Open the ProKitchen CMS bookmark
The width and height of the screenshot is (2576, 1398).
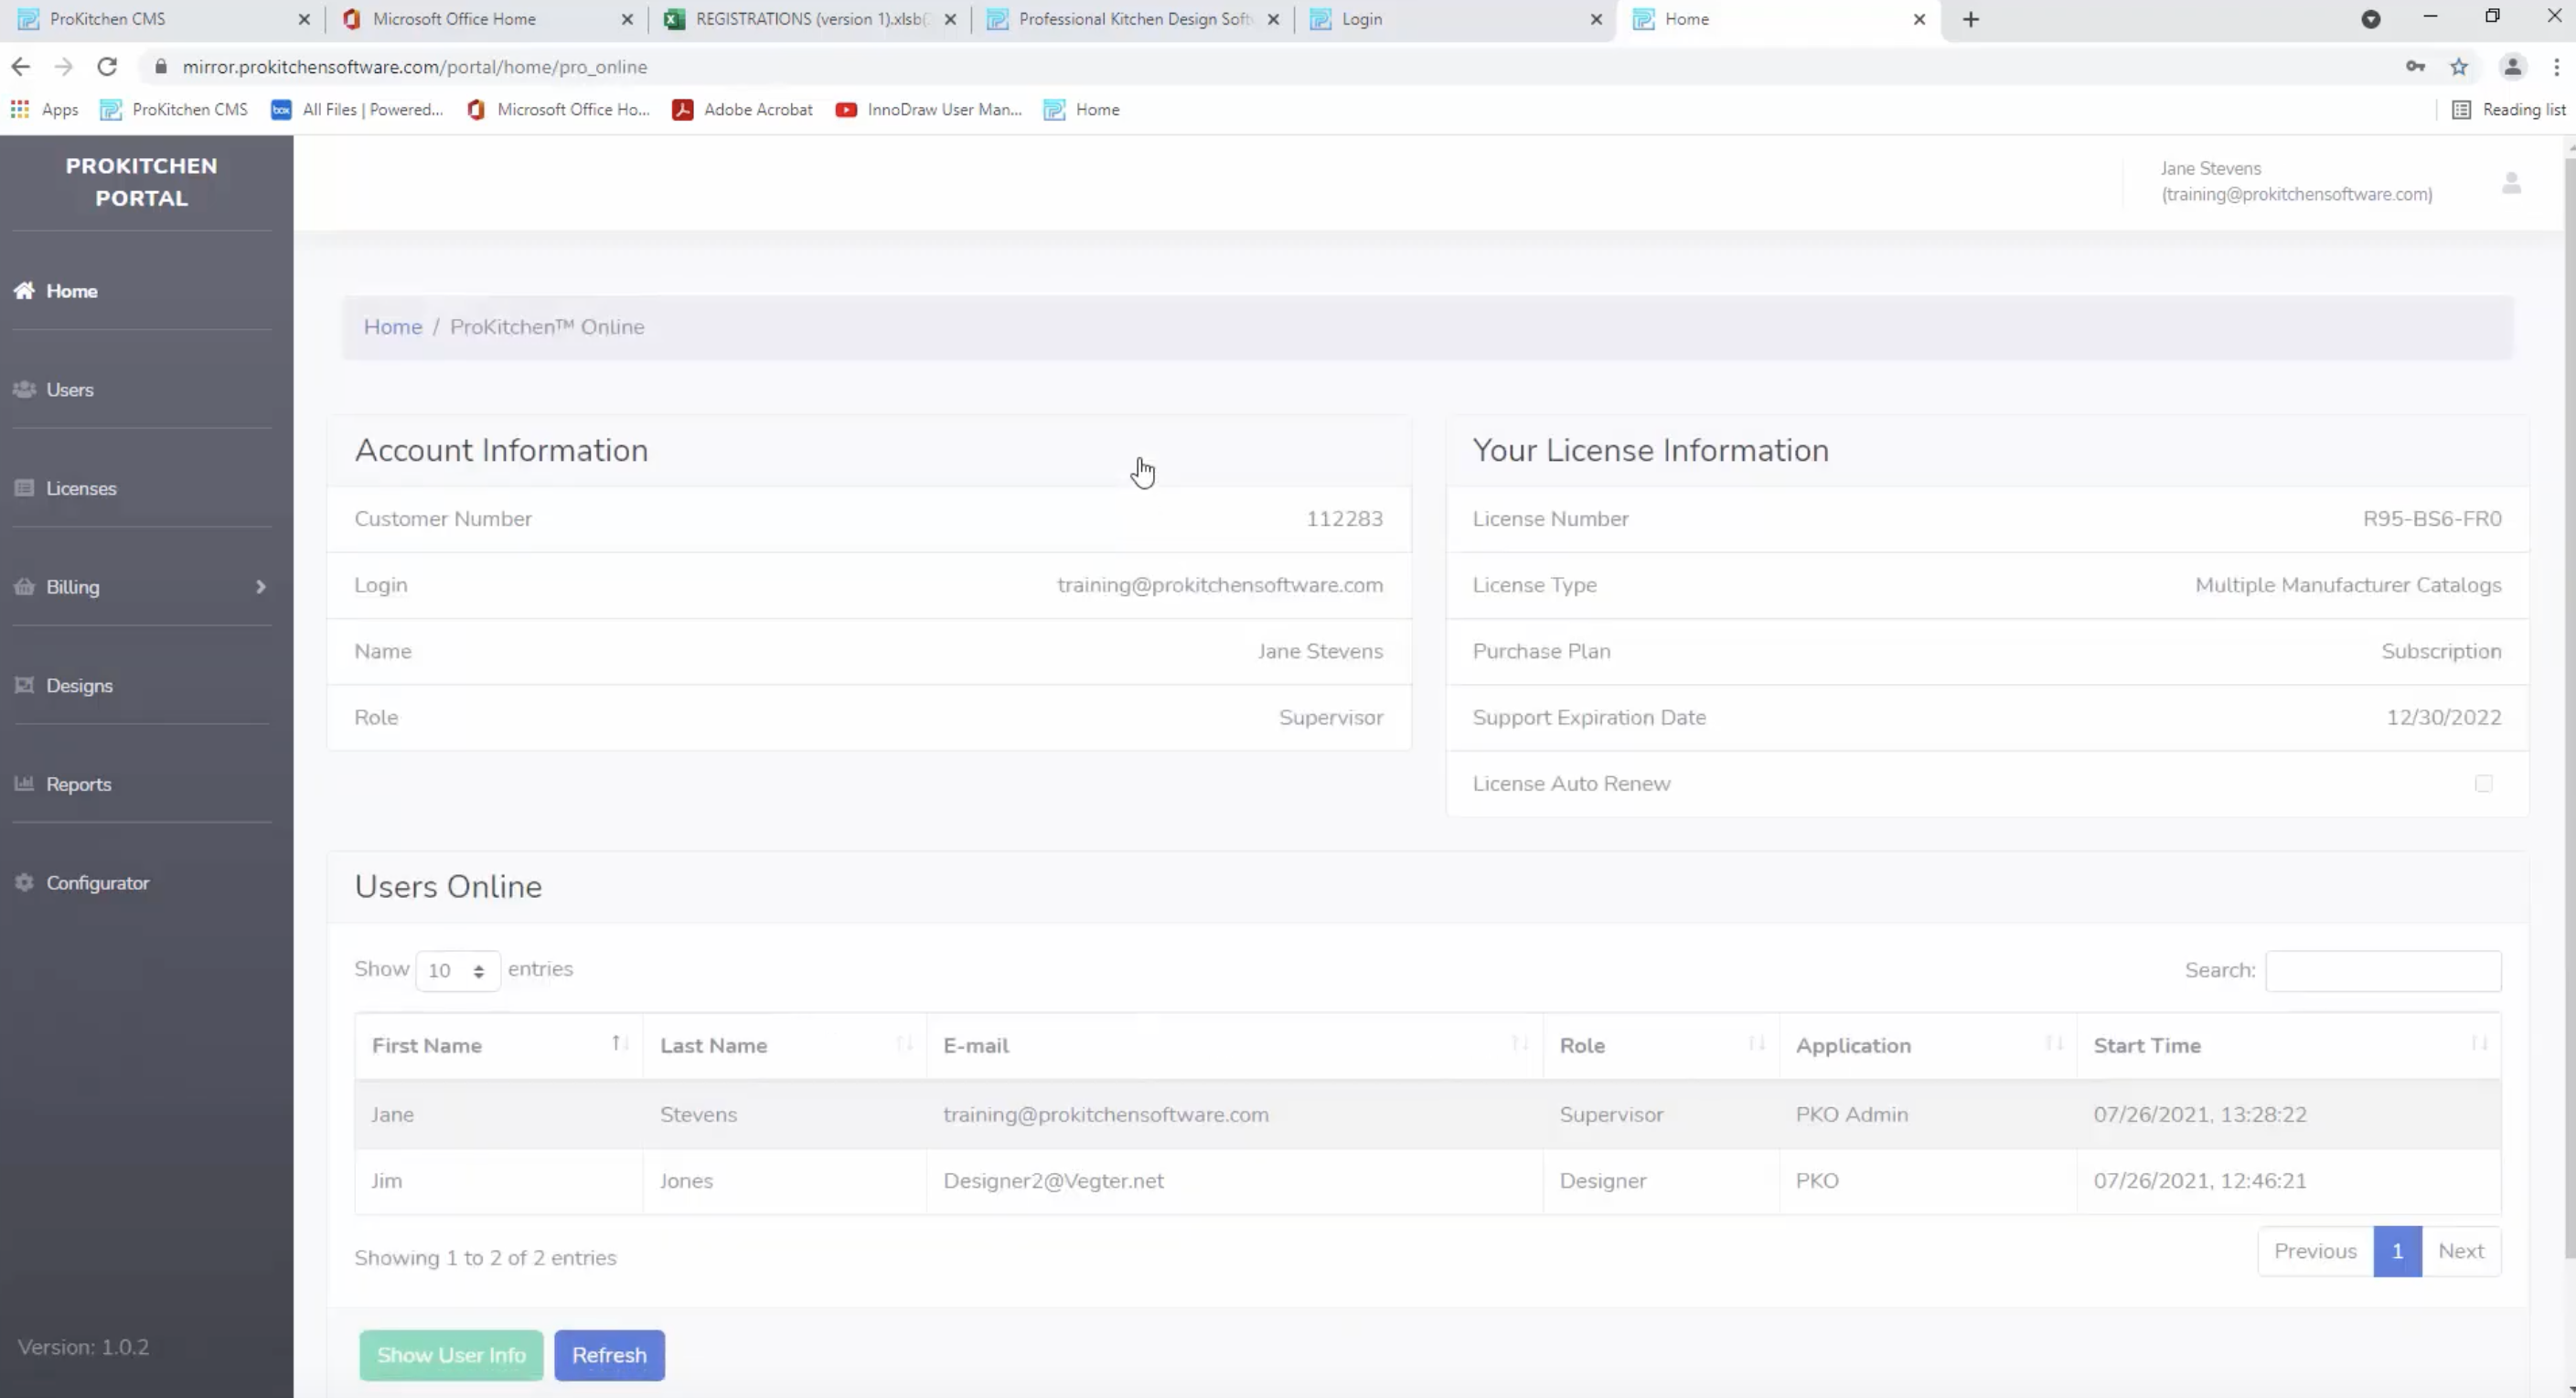pos(174,110)
